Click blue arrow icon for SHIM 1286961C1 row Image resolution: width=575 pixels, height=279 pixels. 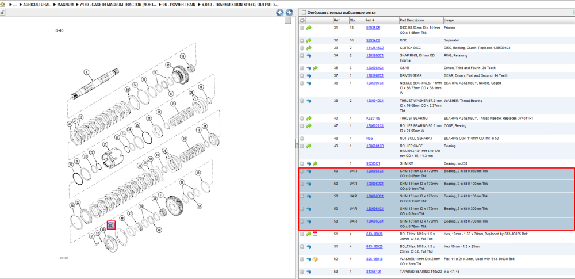pos(309,171)
